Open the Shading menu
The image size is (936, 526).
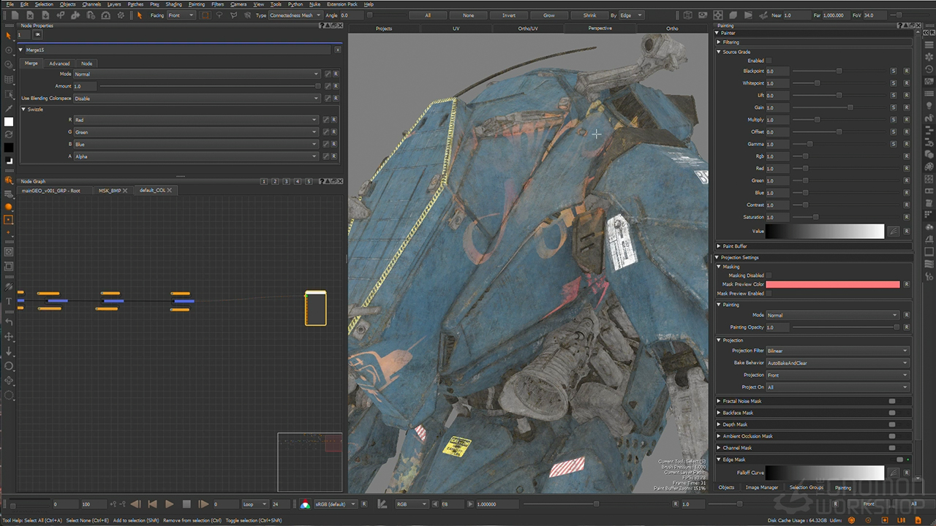[173, 4]
